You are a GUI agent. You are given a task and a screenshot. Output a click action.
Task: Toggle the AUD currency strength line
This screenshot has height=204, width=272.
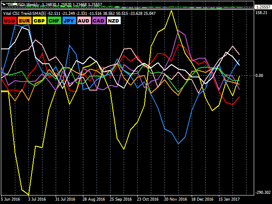click(84, 21)
